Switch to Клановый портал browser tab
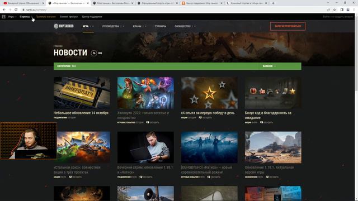Image resolution: width=358 pixels, height=201 pixels. [x=246, y=3]
